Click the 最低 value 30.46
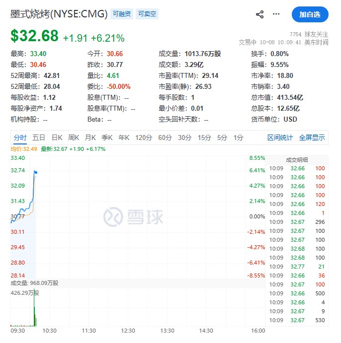Viewport: 341px width, 343px height. point(38,65)
